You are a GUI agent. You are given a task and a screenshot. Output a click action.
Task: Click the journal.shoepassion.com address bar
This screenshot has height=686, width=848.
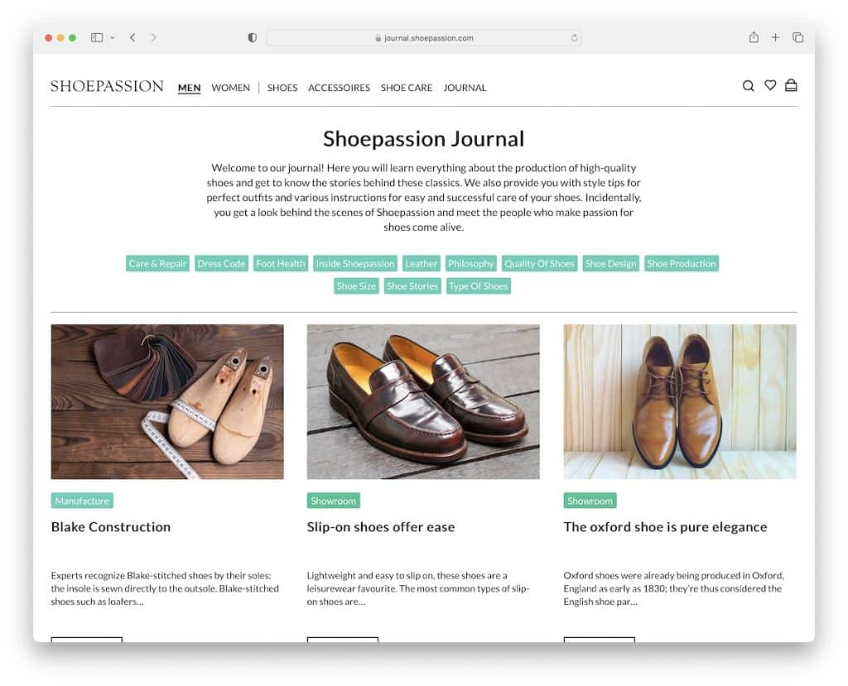(x=423, y=38)
